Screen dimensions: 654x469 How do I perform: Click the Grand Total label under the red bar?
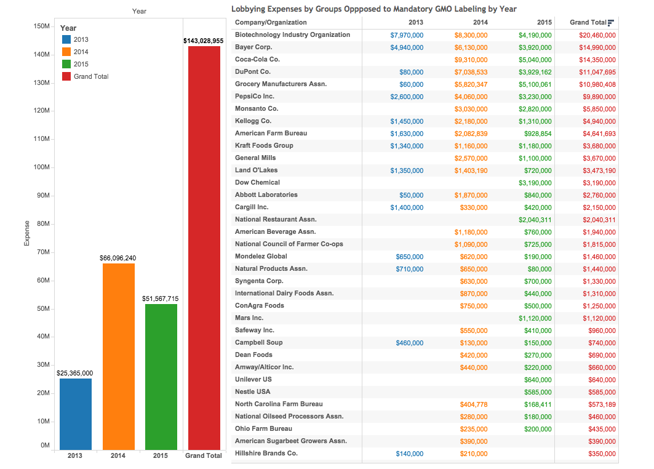click(204, 455)
